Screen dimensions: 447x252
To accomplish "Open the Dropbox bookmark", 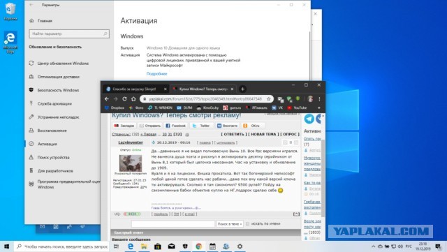I will pyautogui.click(x=115, y=108).
